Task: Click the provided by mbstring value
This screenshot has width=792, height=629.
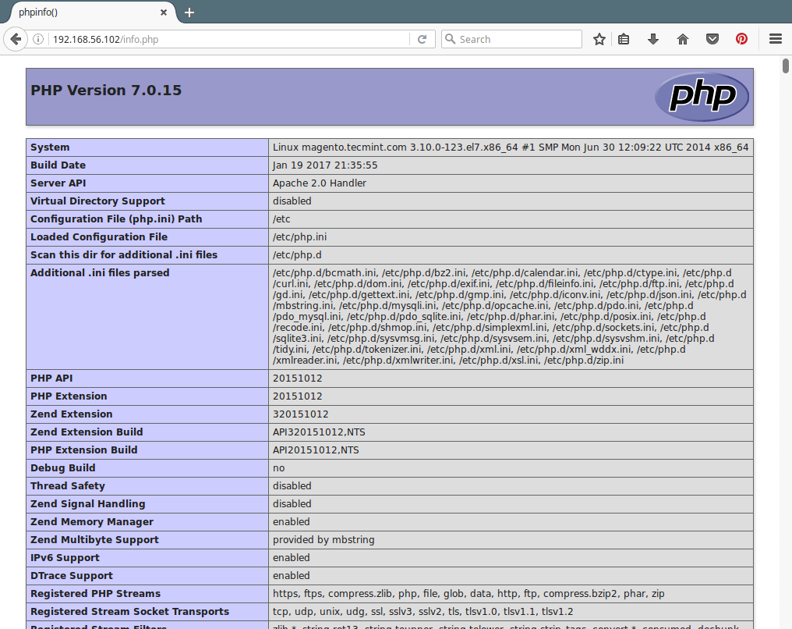Action: (x=324, y=540)
